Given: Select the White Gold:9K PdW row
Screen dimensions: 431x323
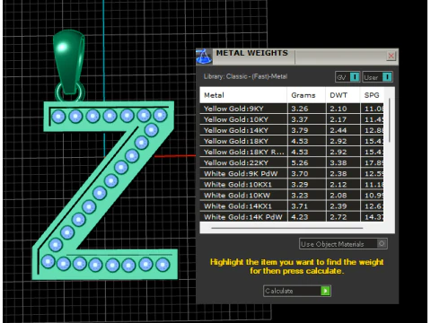Looking at the screenshot, I should pos(292,173).
